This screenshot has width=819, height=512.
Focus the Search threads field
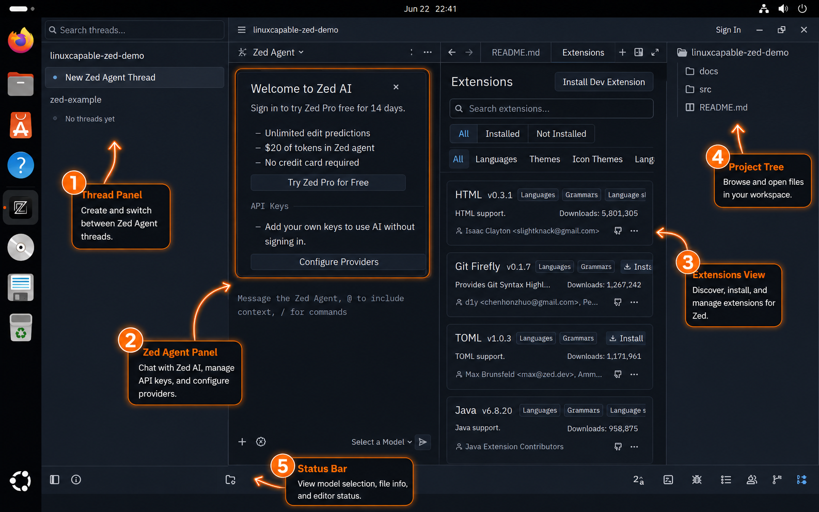click(135, 30)
